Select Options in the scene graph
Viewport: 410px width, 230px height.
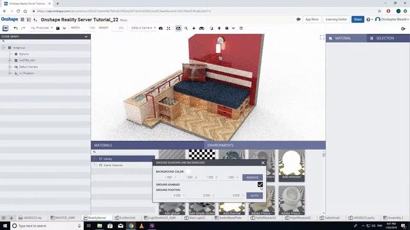(x=24, y=54)
